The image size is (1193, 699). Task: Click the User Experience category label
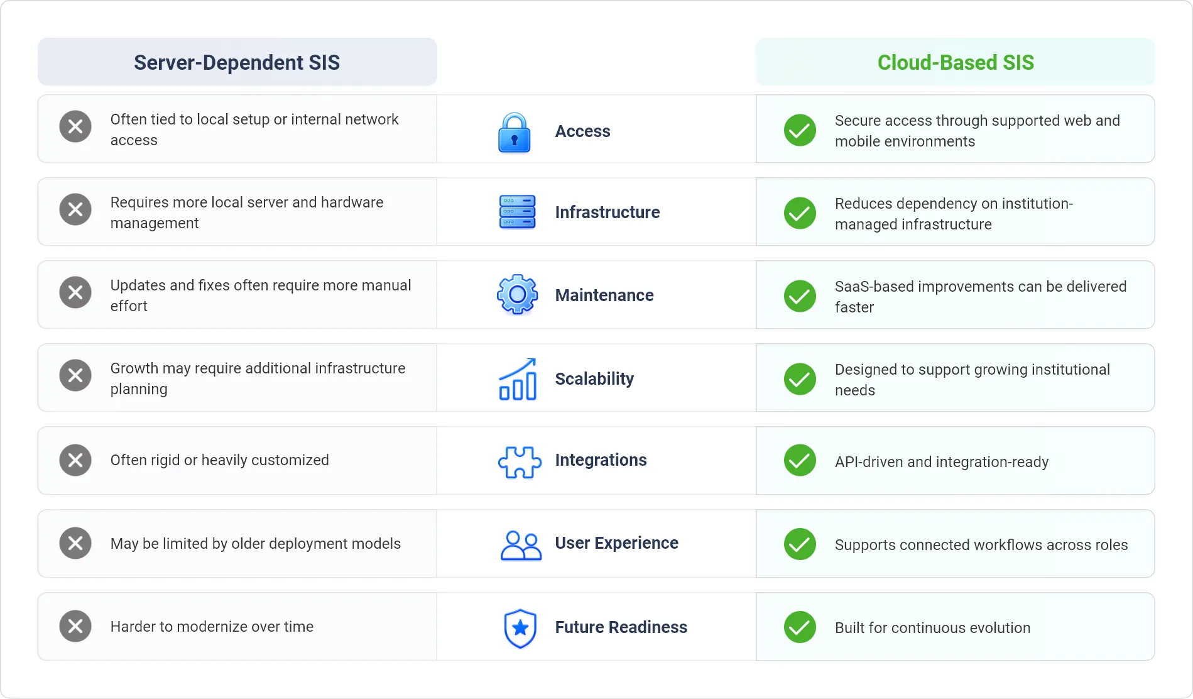[x=616, y=543]
